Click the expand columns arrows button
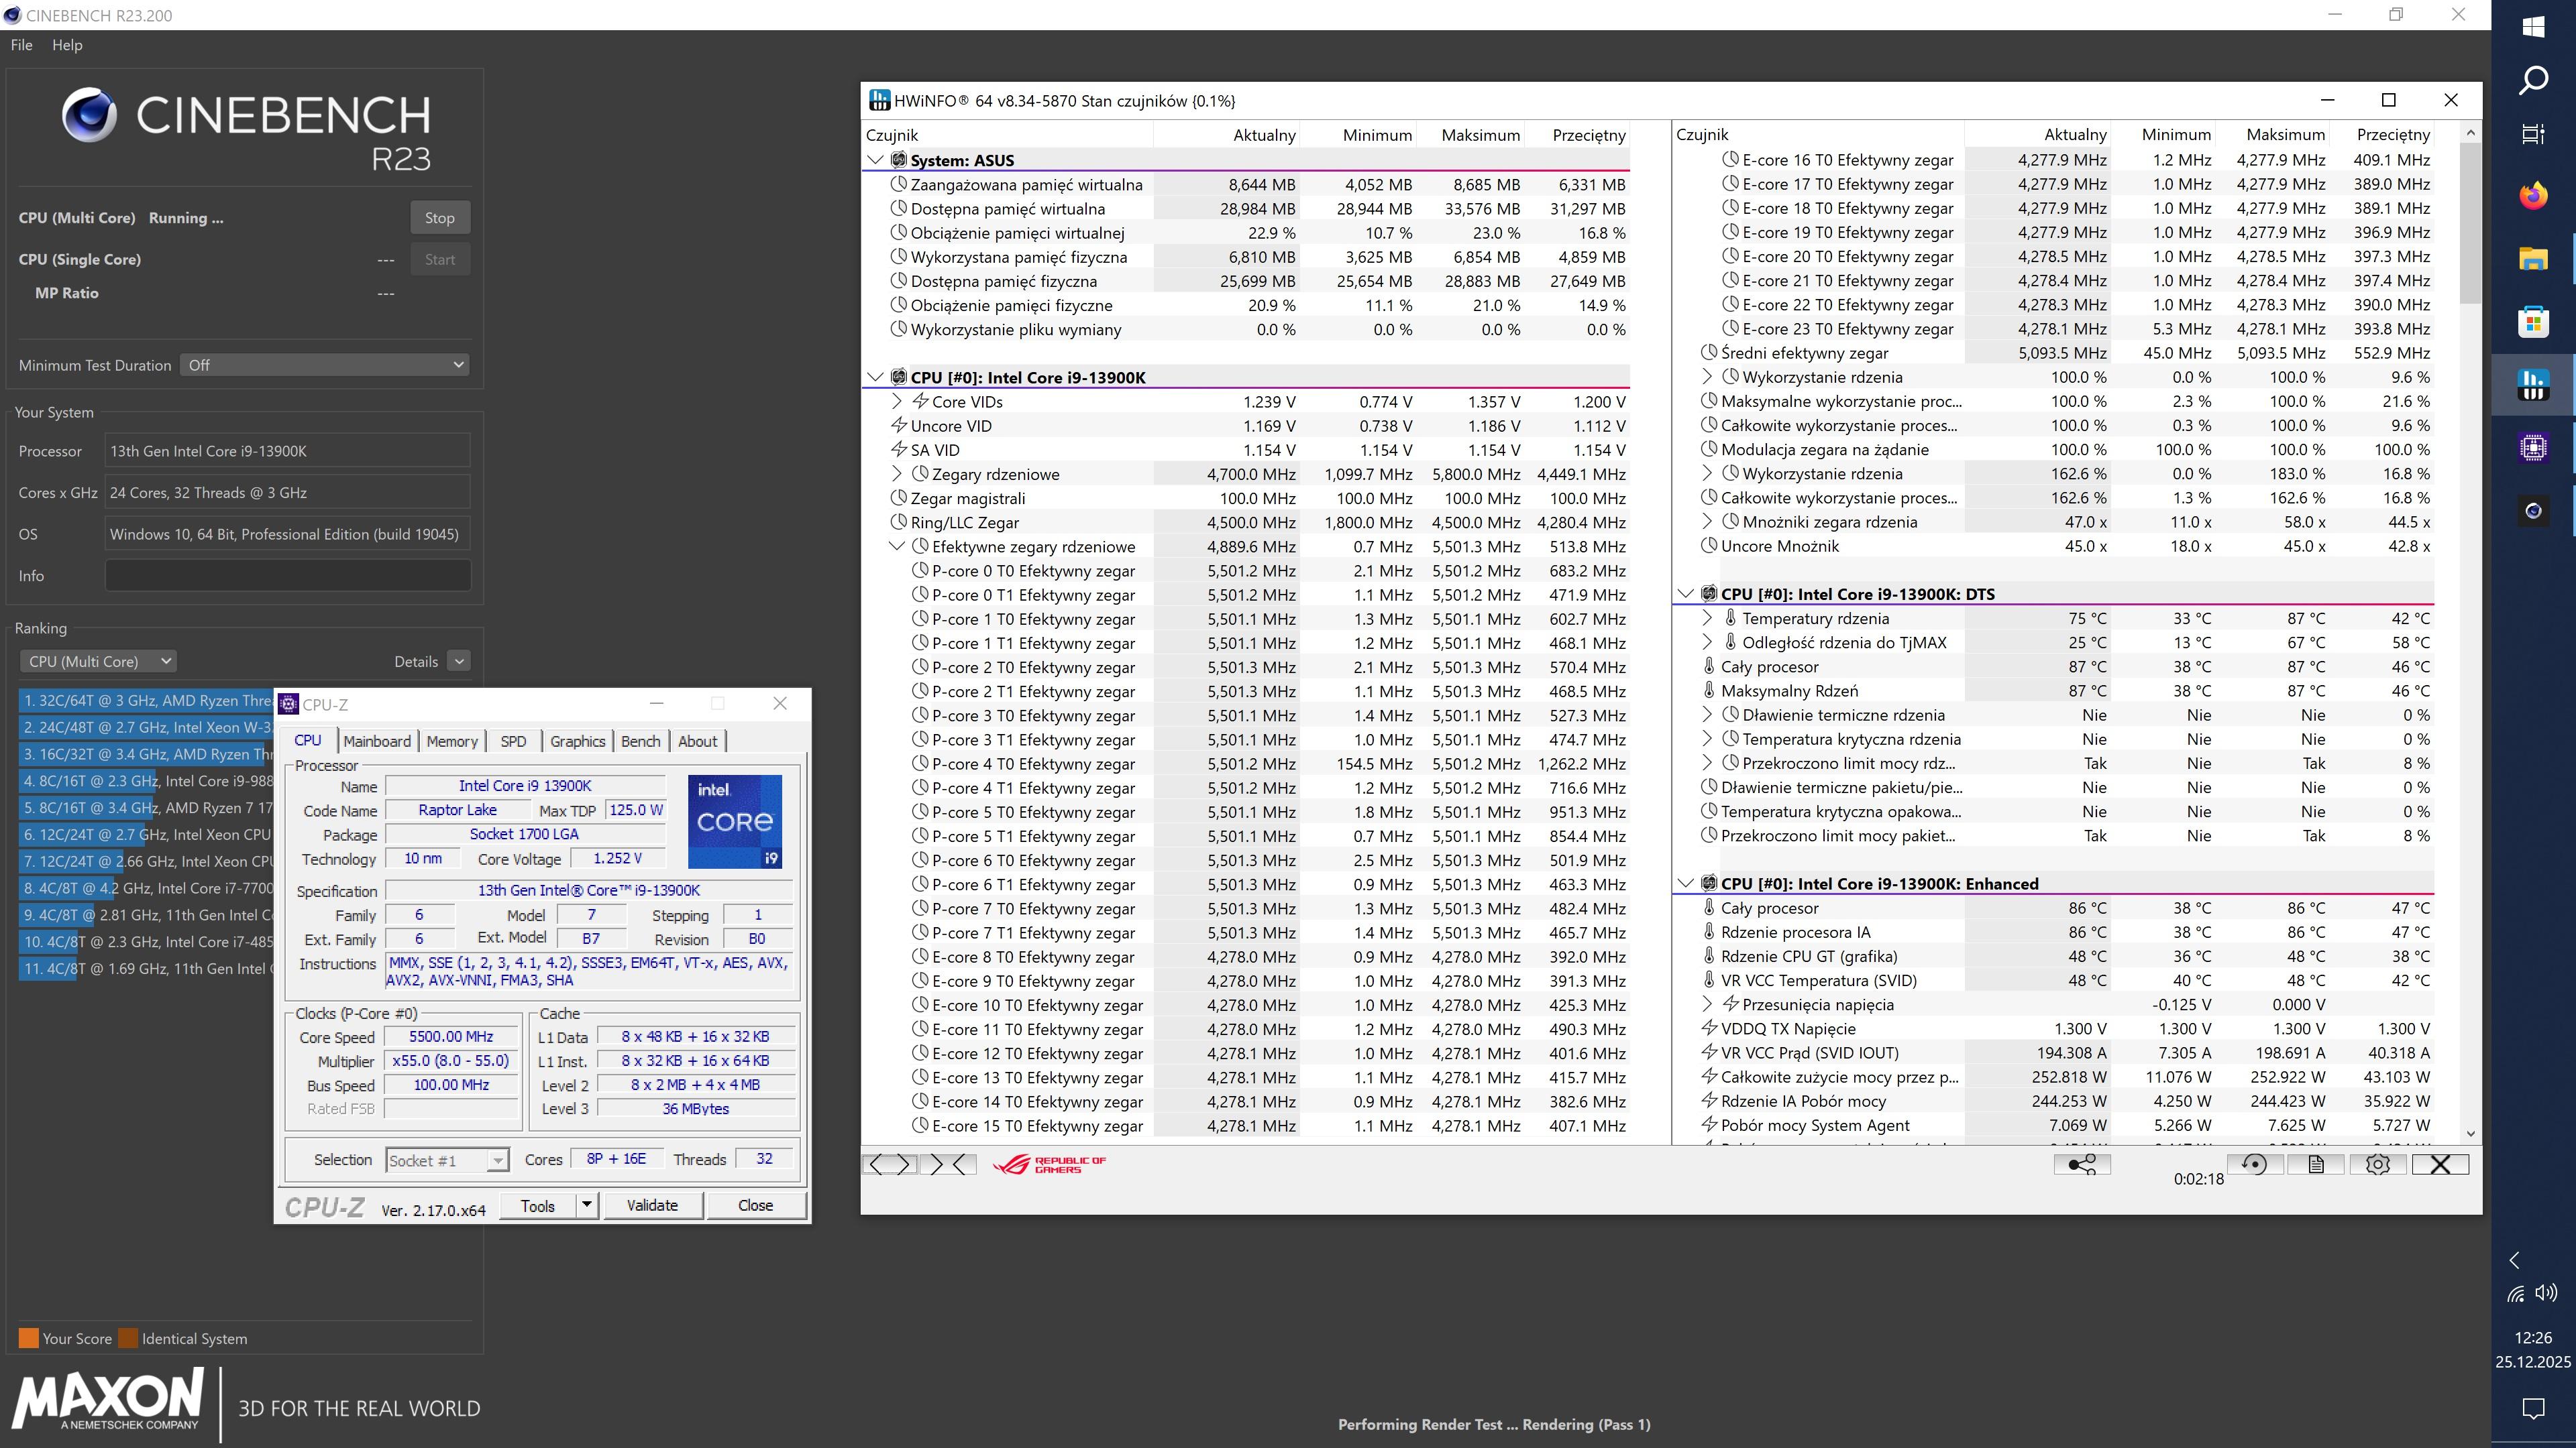The image size is (2576, 1448). 889,1164
